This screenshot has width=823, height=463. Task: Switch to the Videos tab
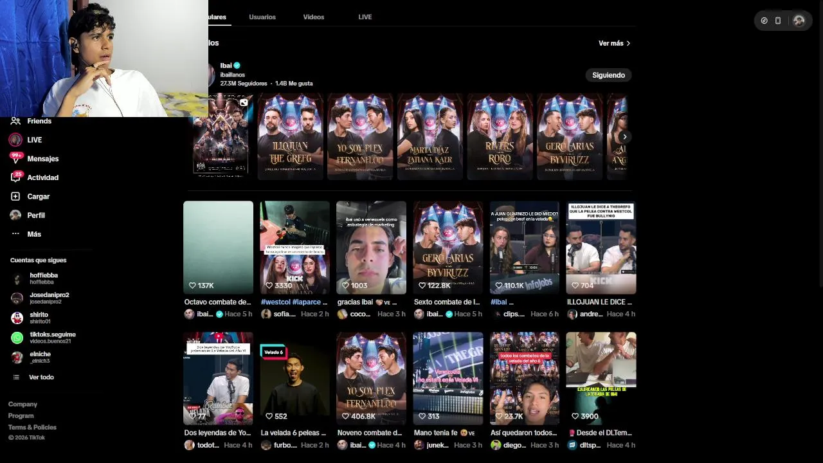pos(314,17)
